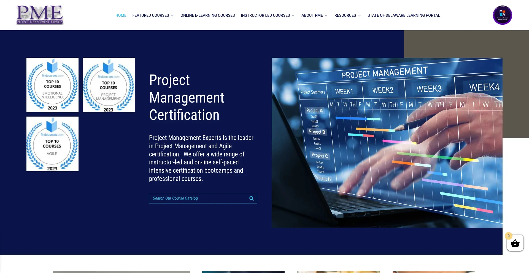Open the Instructor Led Courses menu label
Image resolution: width=529 pixels, height=273 pixels.
tap(265, 15)
